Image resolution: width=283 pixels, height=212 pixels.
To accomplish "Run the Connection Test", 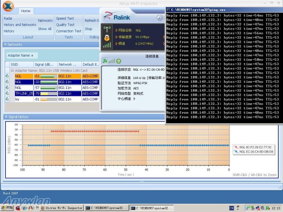I will pyautogui.click(x=69, y=31).
